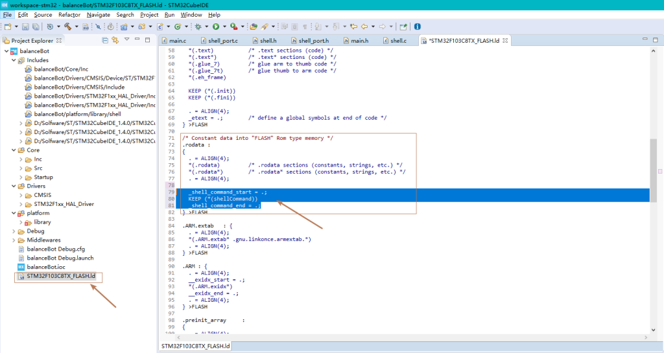Collapse the balanceBot project tree node
This screenshot has height=353, width=664.
point(6,51)
